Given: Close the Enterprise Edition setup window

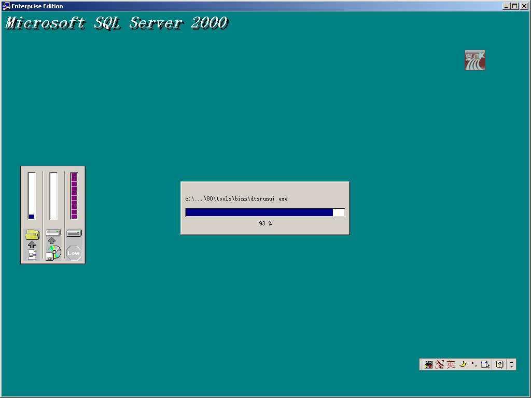Looking at the screenshot, I should (524, 6).
